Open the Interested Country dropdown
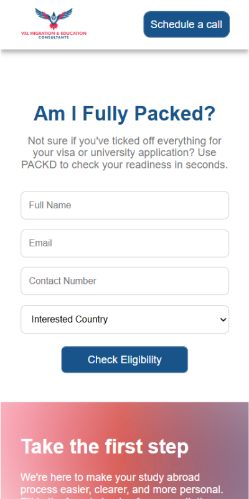The width and height of the screenshot is (249, 499). tap(125, 319)
